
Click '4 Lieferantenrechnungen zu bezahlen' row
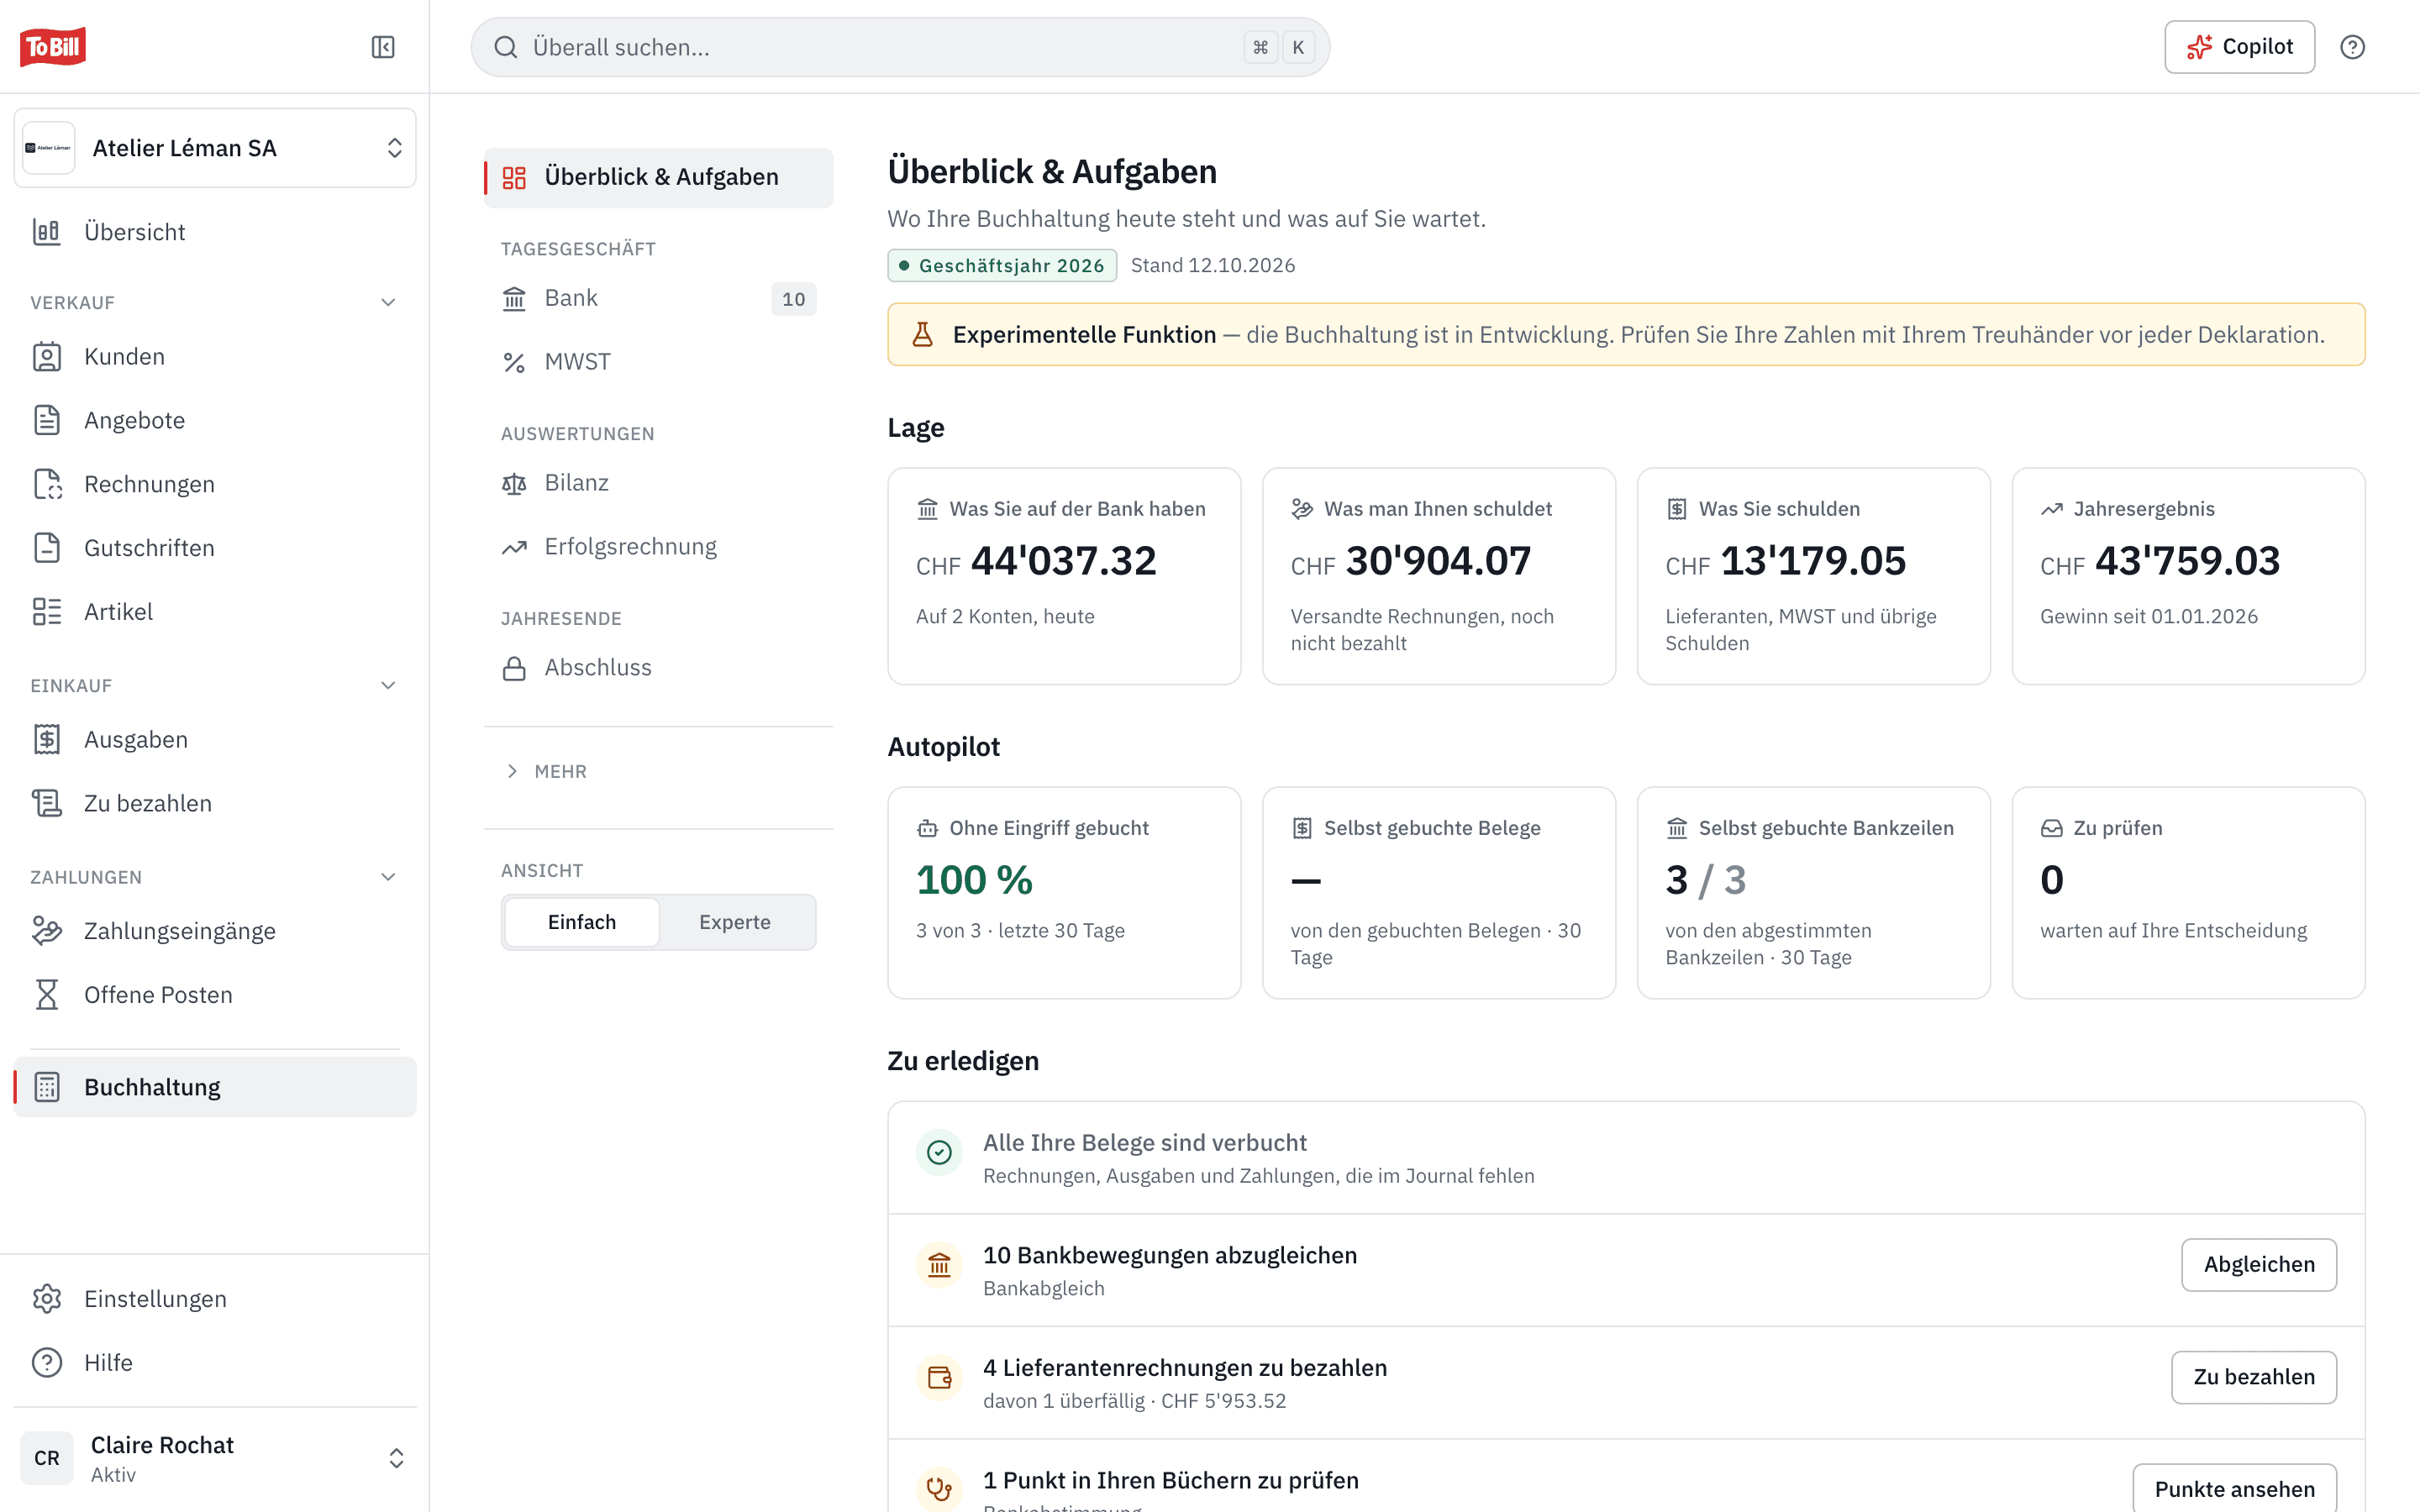pos(1626,1383)
